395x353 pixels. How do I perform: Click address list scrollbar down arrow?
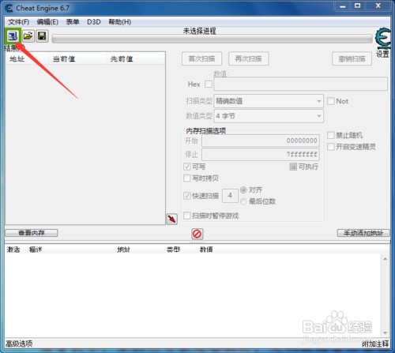pos(386,333)
